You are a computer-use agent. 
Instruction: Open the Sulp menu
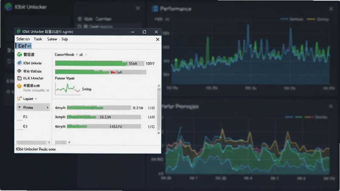tap(65, 39)
